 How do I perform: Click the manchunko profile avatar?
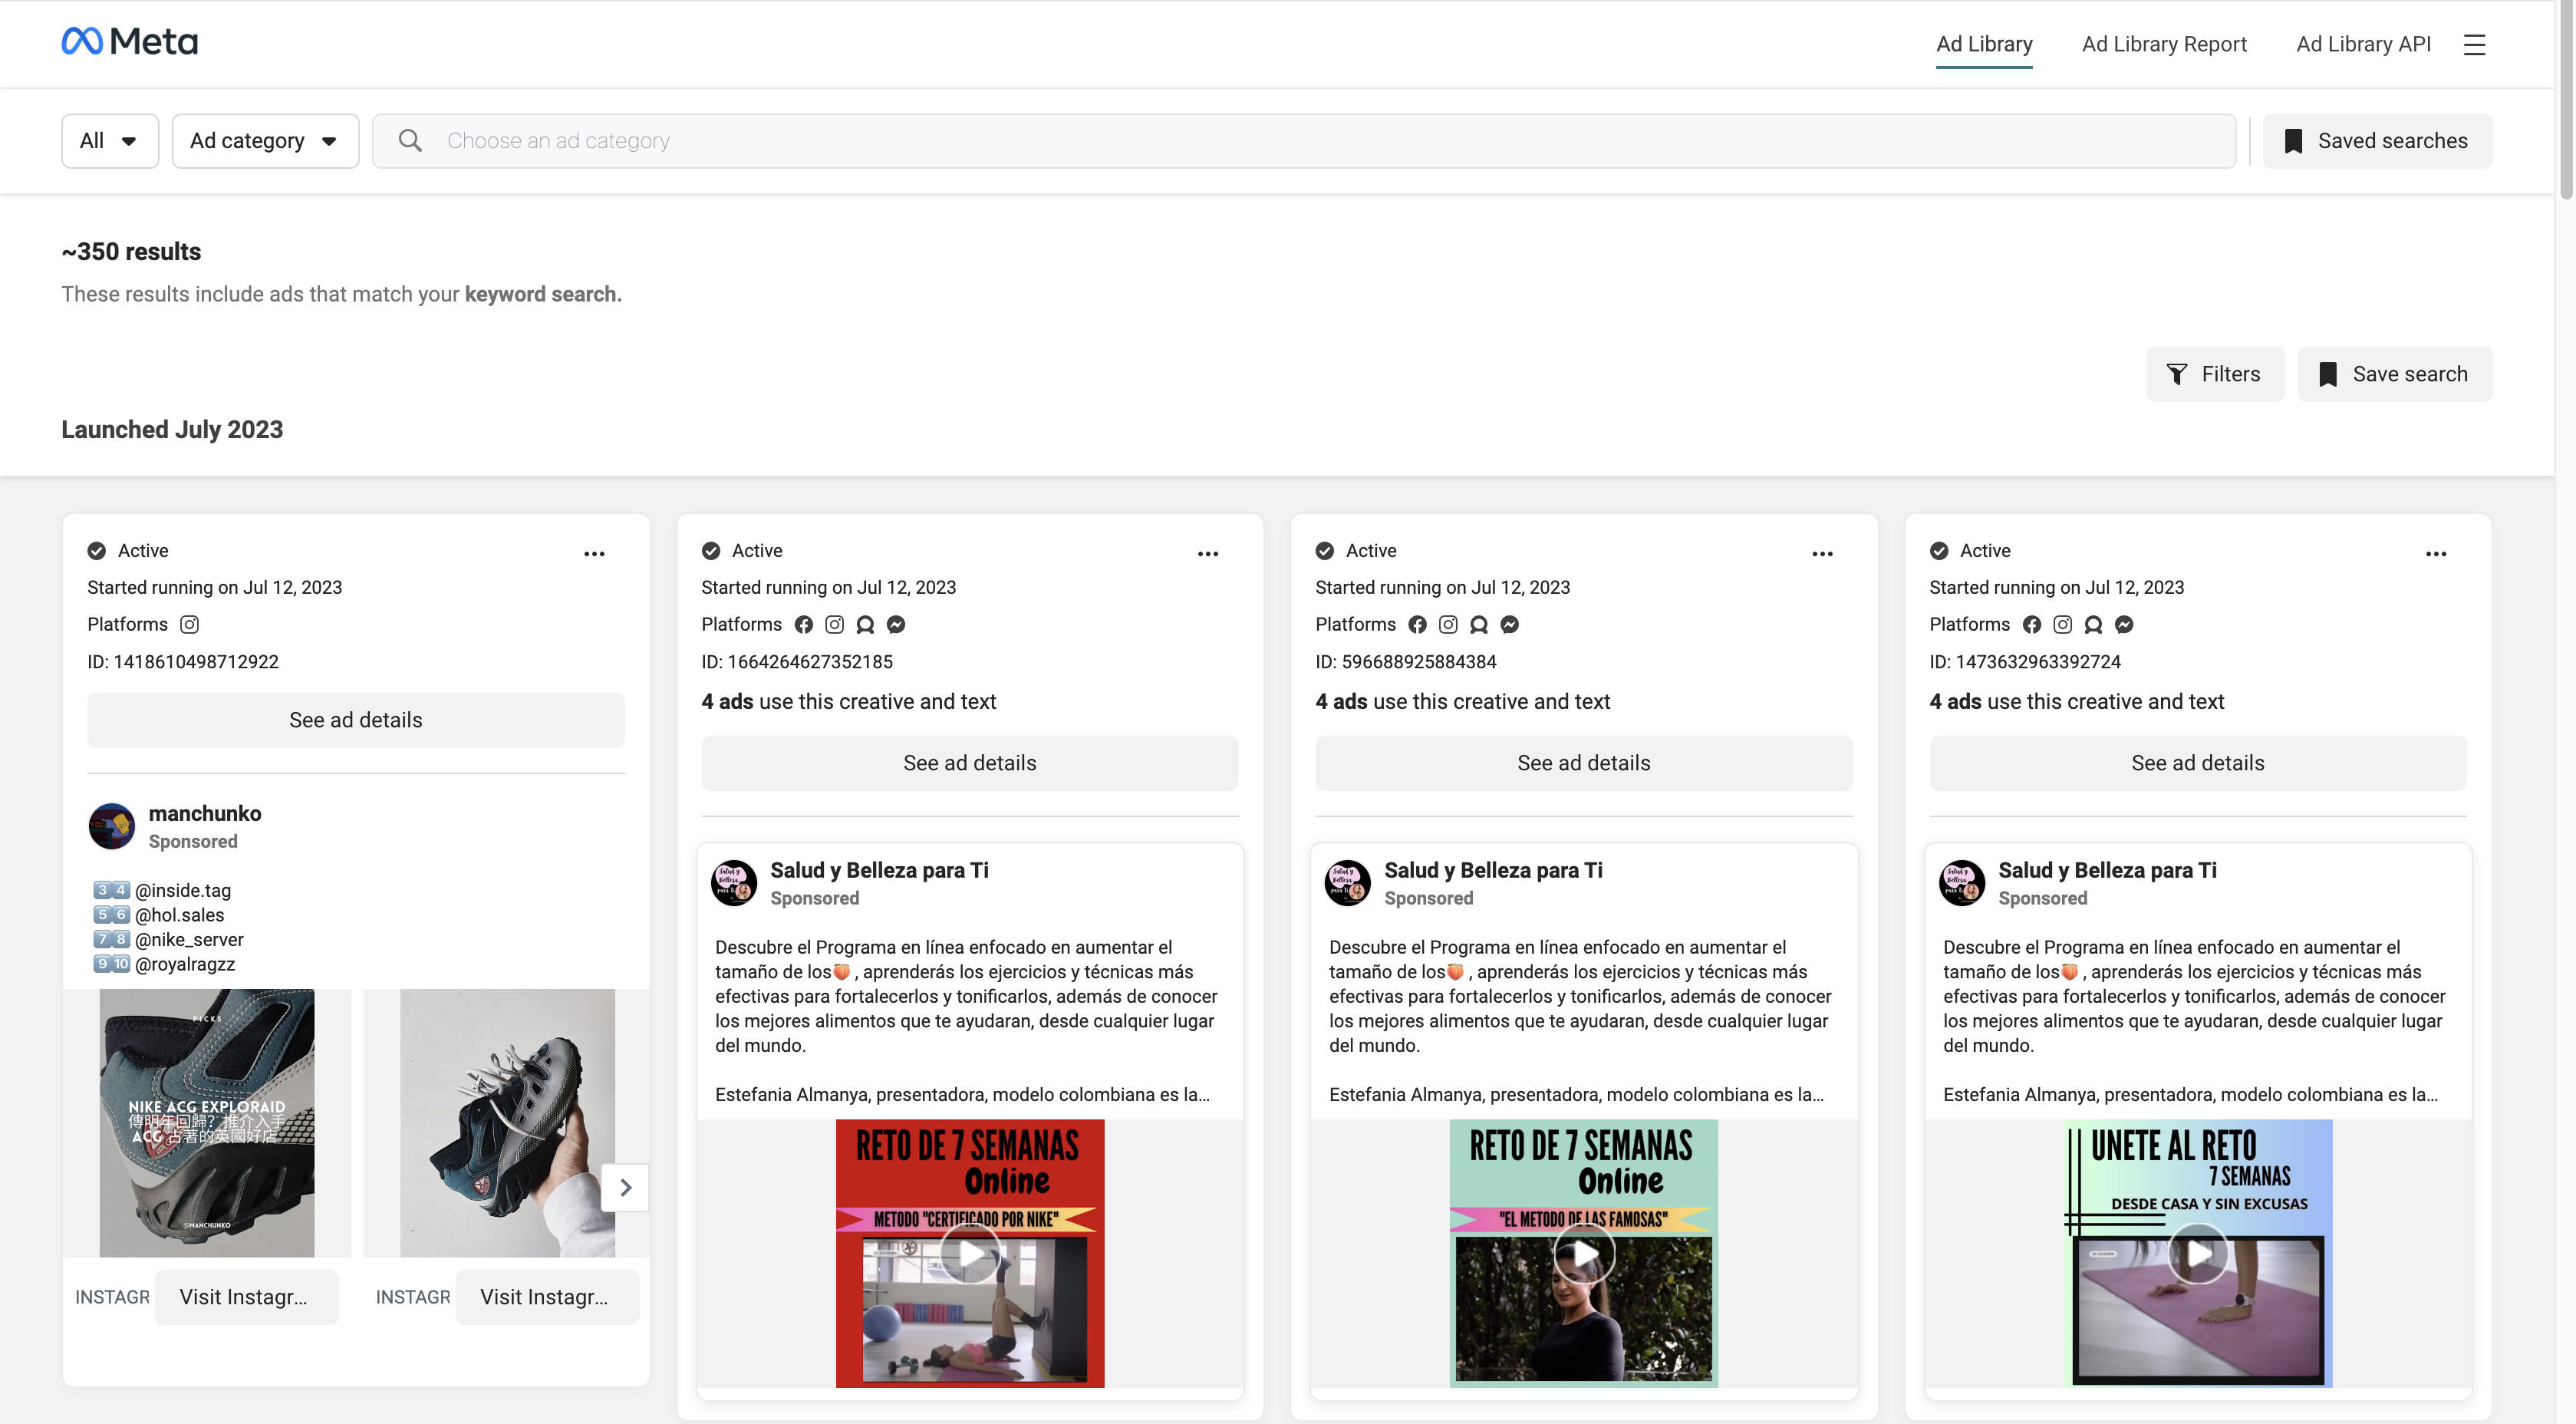(112, 826)
